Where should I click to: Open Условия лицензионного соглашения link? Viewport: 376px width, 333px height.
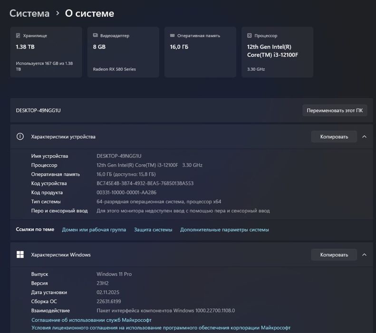tap(161, 328)
